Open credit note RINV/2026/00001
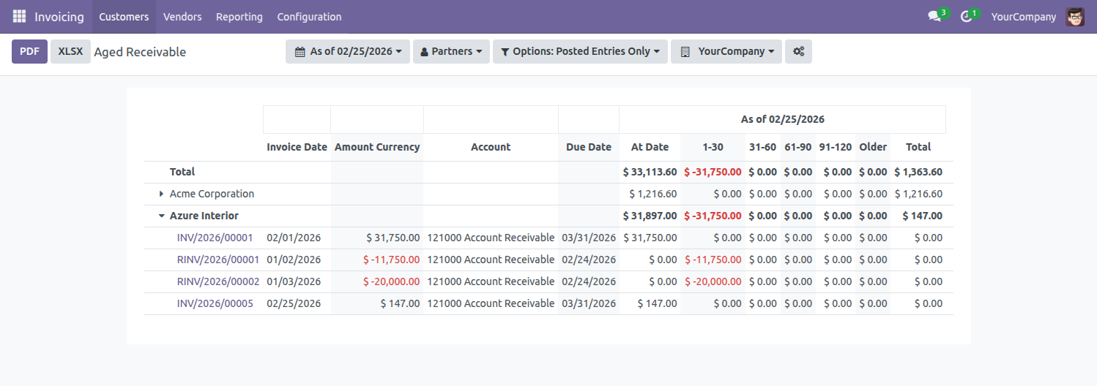 click(x=218, y=260)
